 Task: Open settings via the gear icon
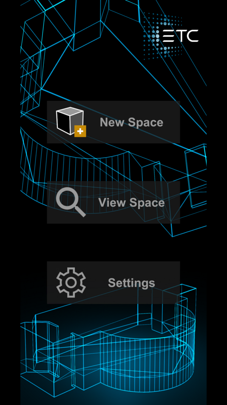pyautogui.click(x=71, y=283)
